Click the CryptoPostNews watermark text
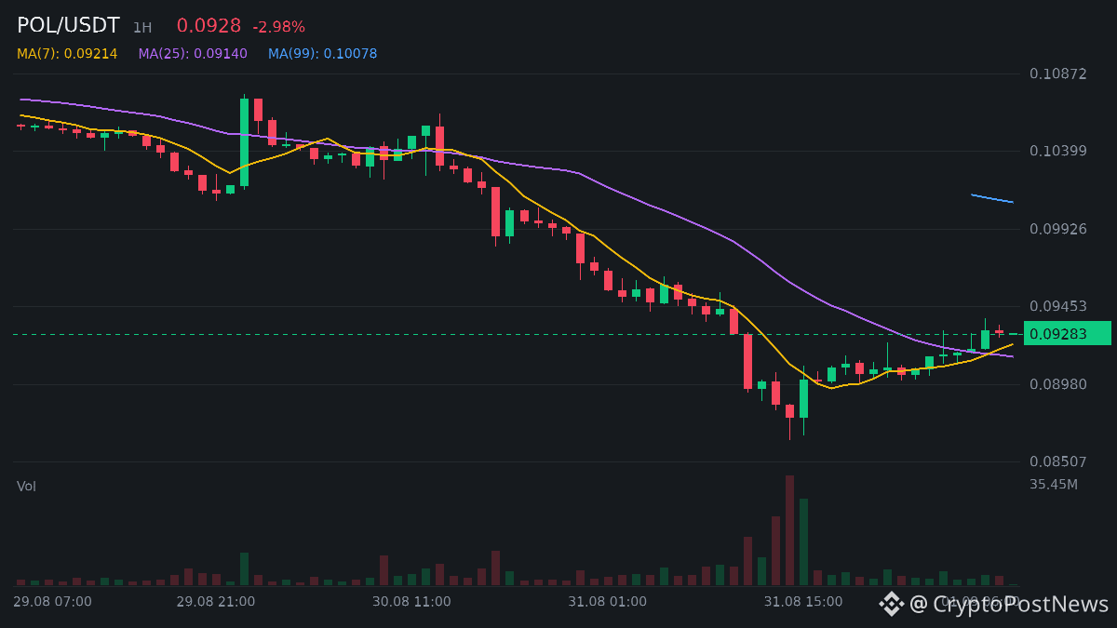Viewport: 1117px width, 628px height. (1009, 604)
